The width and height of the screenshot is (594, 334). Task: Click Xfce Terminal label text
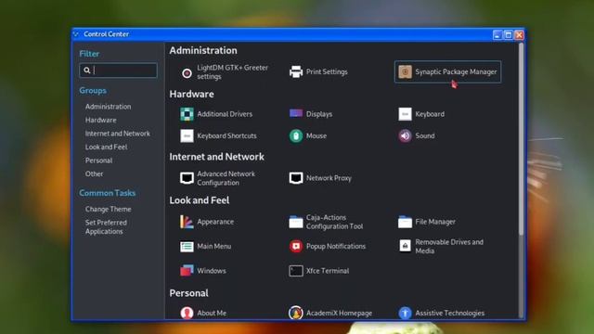pyautogui.click(x=328, y=271)
